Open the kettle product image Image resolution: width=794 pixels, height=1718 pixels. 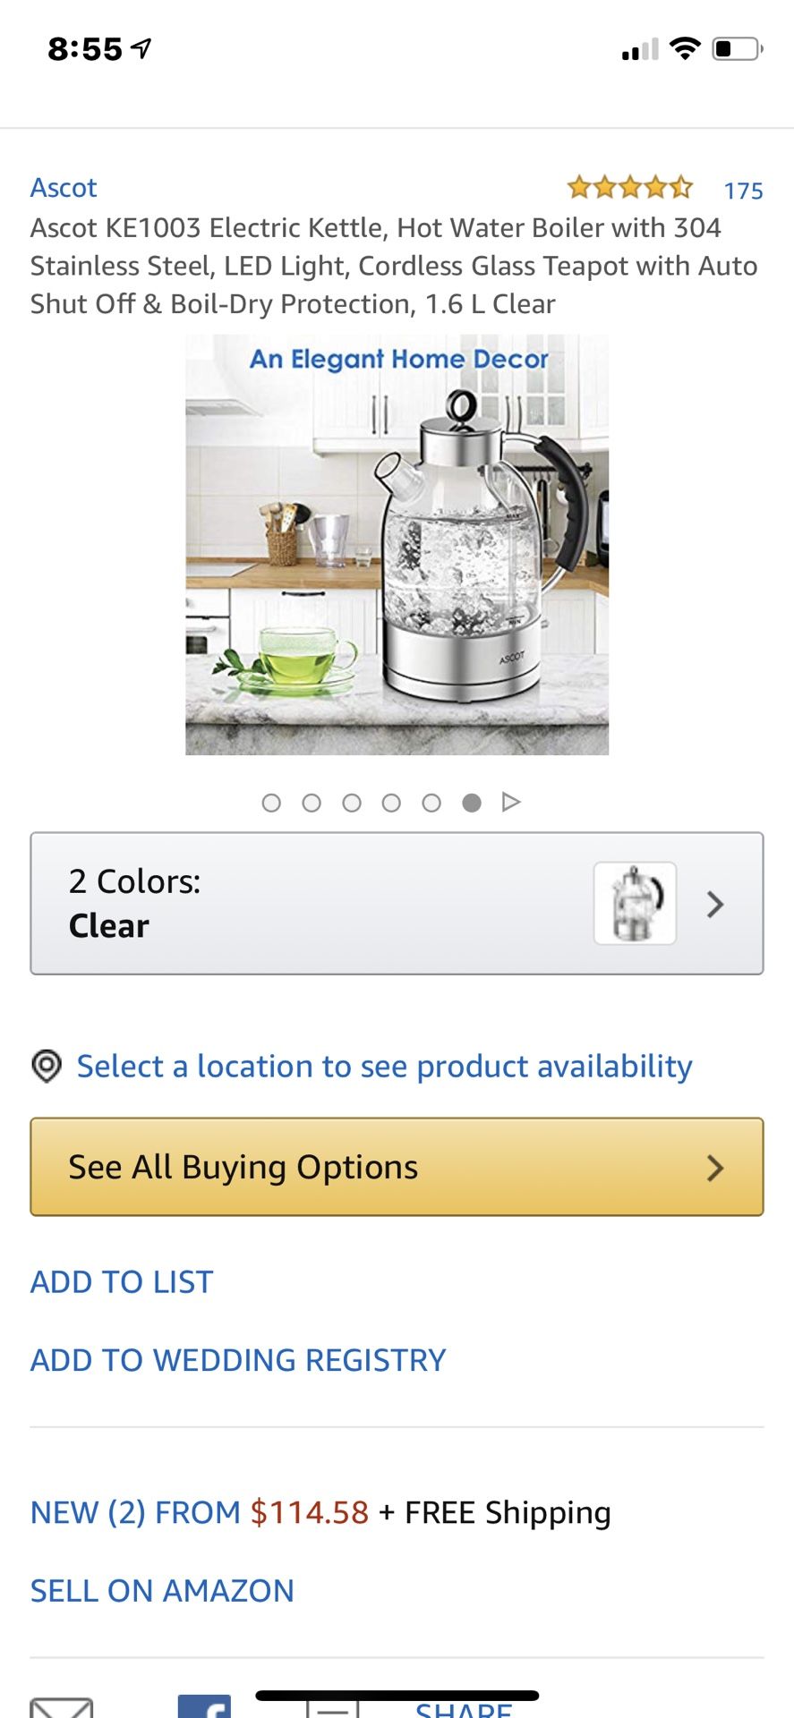[397, 545]
